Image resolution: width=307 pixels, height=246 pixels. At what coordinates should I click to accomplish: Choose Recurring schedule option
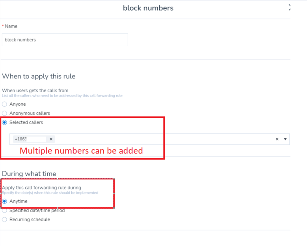[x=4, y=220]
